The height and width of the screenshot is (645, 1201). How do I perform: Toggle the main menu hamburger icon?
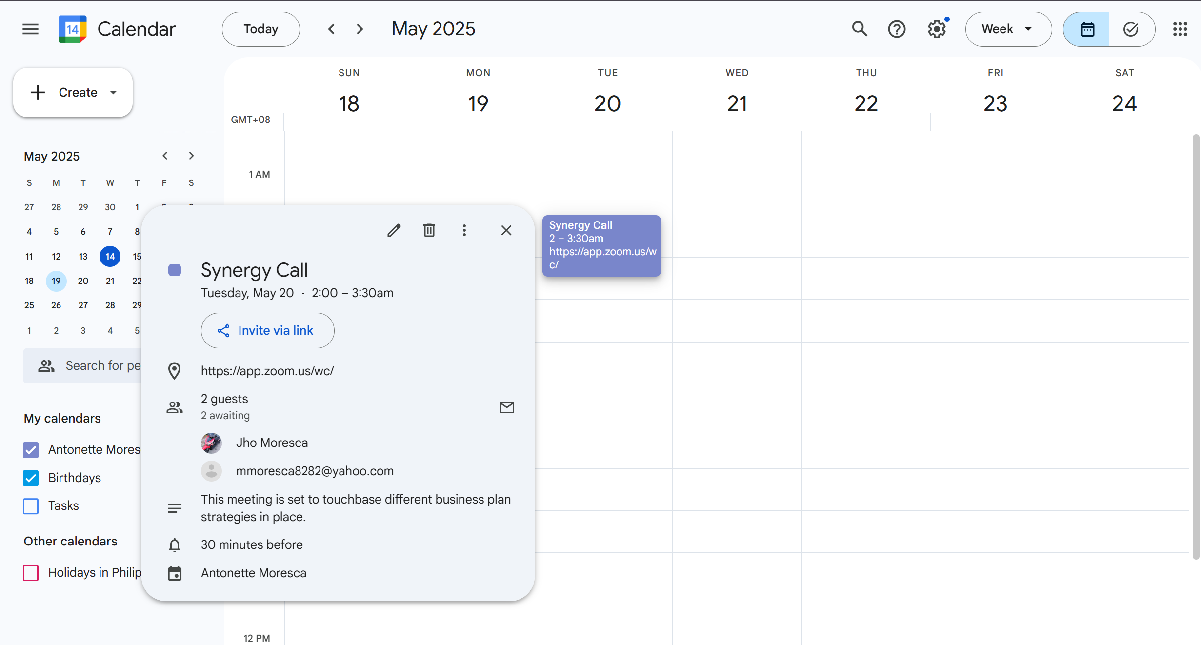click(30, 29)
